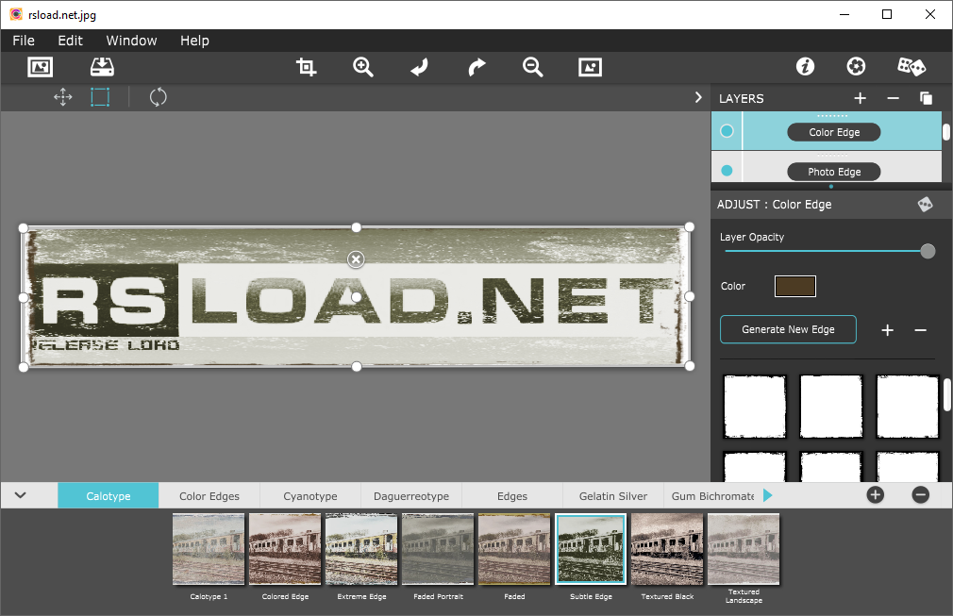The width and height of the screenshot is (953, 616).
Task: Apply the Textured Black preset
Action: (x=667, y=549)
